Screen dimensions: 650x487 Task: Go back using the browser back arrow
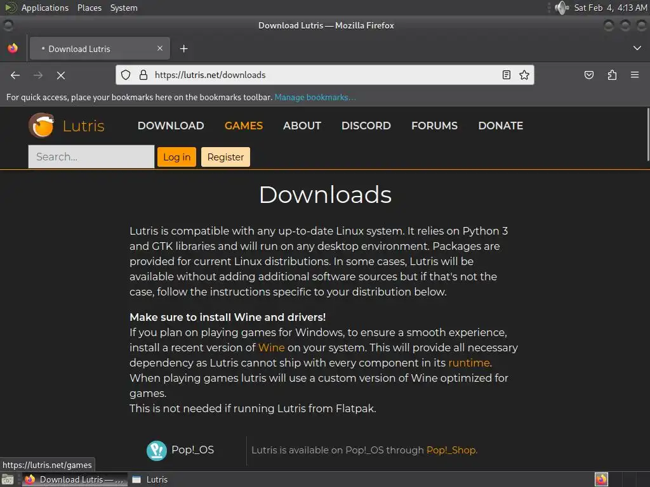[x=15, y=75]
